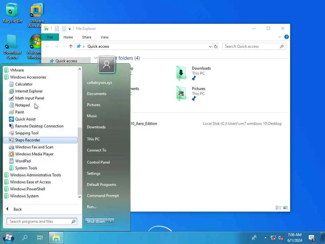Click the Search programs and files box
This screenshot has height=244, width=325.
click(x=42, y=221)
